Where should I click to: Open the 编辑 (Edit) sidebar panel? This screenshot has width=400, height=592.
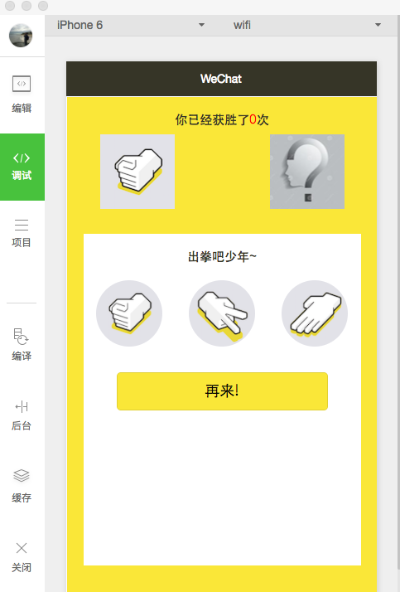[x=22, y=95]
